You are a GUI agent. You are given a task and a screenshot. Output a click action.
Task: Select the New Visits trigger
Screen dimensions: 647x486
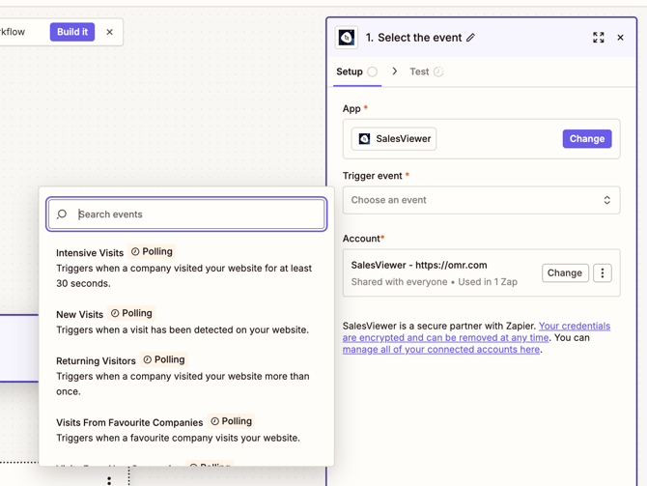click(186, 322)
